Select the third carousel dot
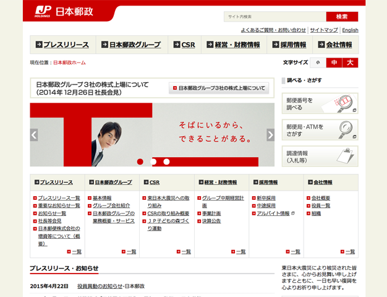The height and width of the screenshot is (297, 387). click(x=166, y=161)
